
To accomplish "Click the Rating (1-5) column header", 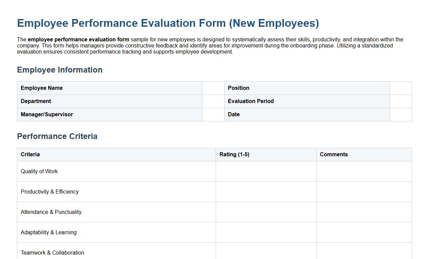I will tap(235, 154).
